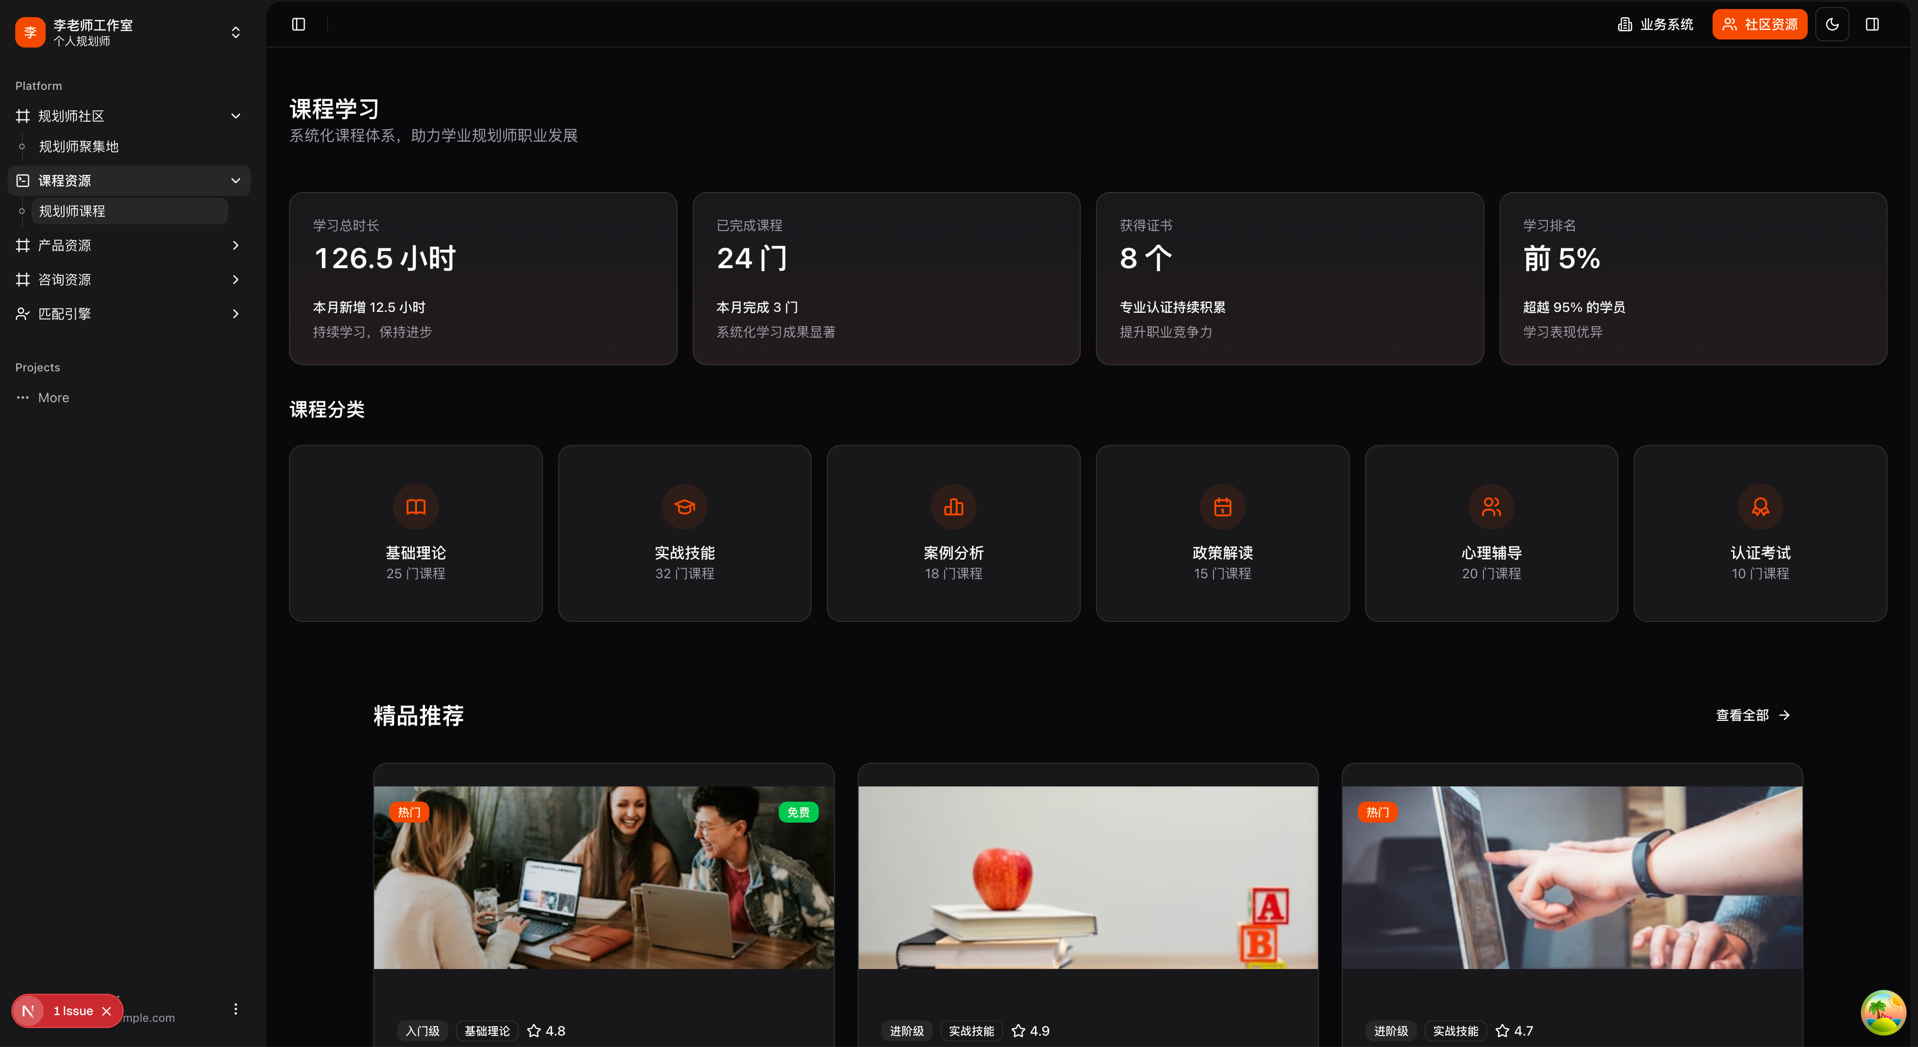Screen dimensions: 1918x1047
Task: Toggle the left sidebar panel icon
Action: pyautogui.click(x=299, y=25)
